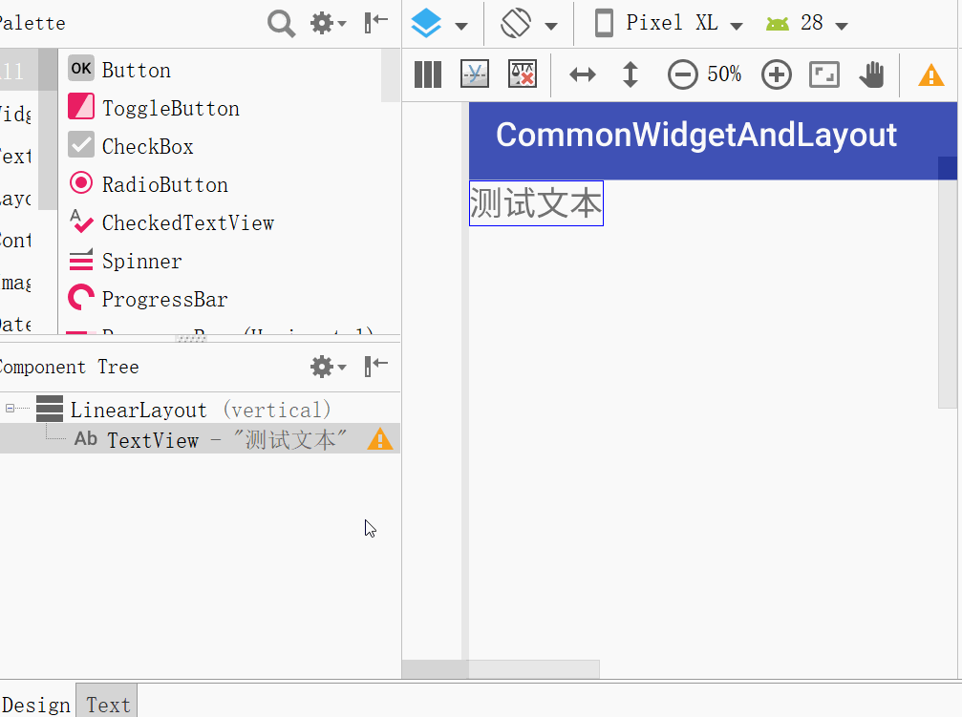Collapse the LinearLayout node in Component Tree
This screenshot has height=717, width=962.
9,408
